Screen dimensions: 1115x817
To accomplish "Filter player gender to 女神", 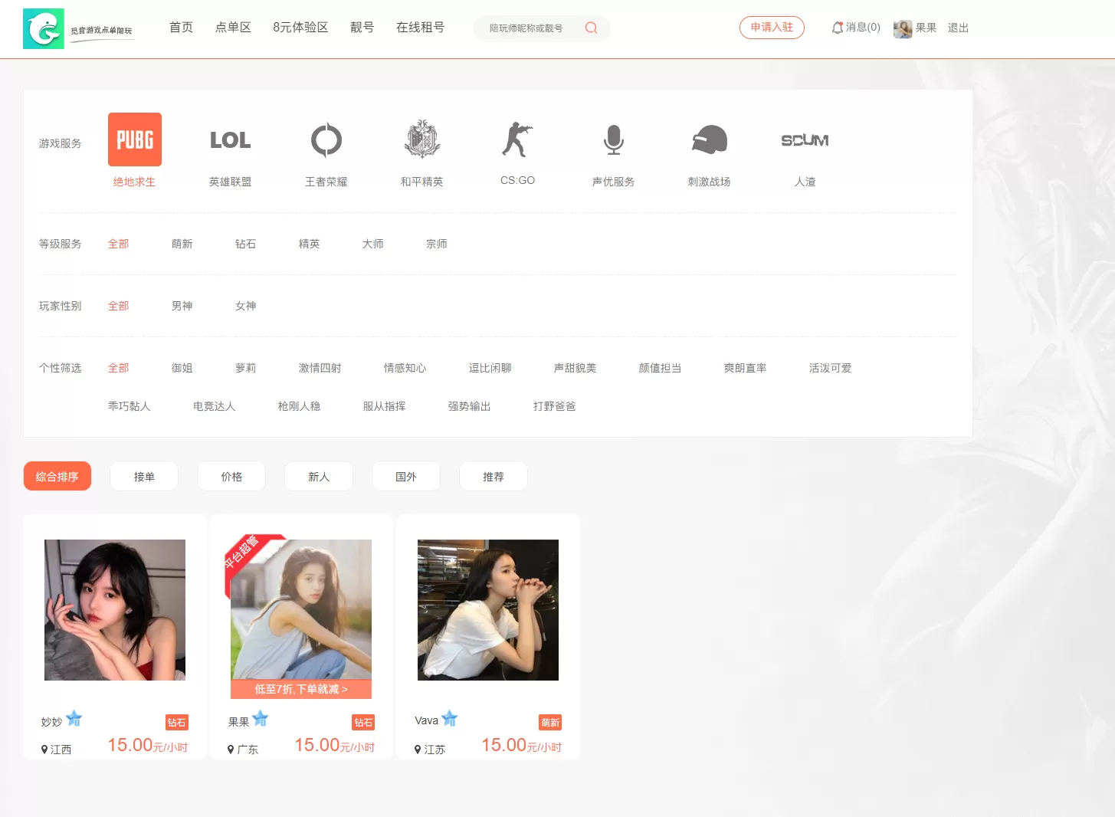I will tap(245, 306).
